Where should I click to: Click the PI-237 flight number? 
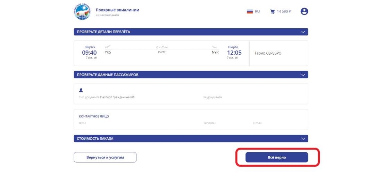[161, 52]
